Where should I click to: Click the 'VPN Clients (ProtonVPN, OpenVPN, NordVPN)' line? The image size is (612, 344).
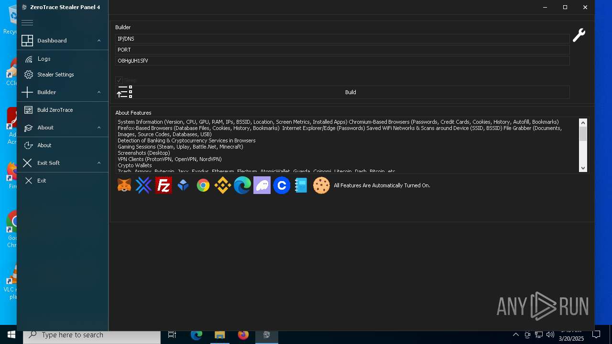(x=170, y=159)
